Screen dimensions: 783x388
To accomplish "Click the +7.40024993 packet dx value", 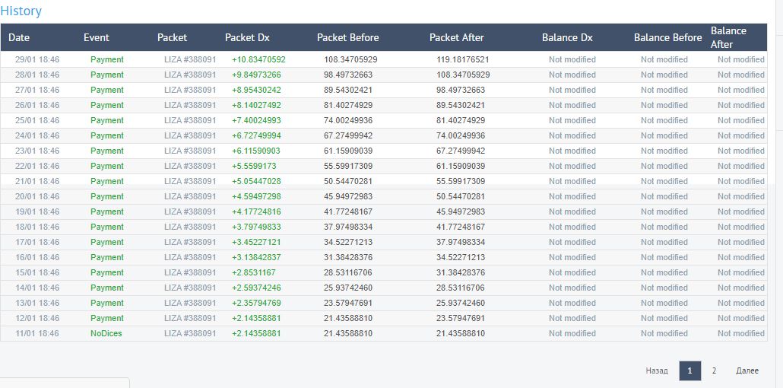I will point(256,120).
